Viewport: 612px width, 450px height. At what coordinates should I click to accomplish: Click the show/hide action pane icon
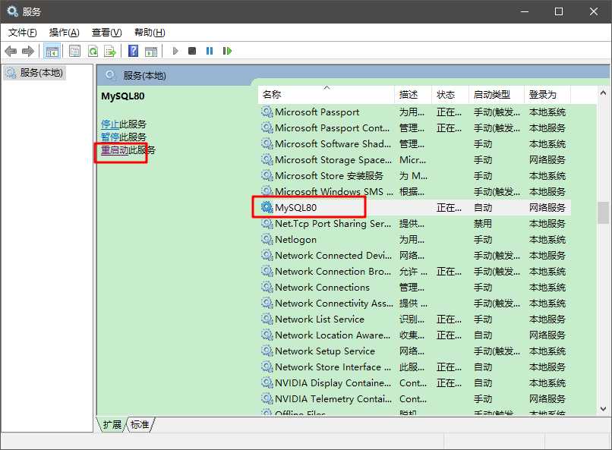coord(150,51)
